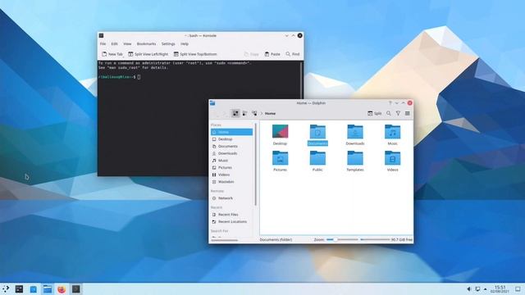
Task: Click Split View Top/Bottom in Konsole
Action: click(x=195, y=54)
